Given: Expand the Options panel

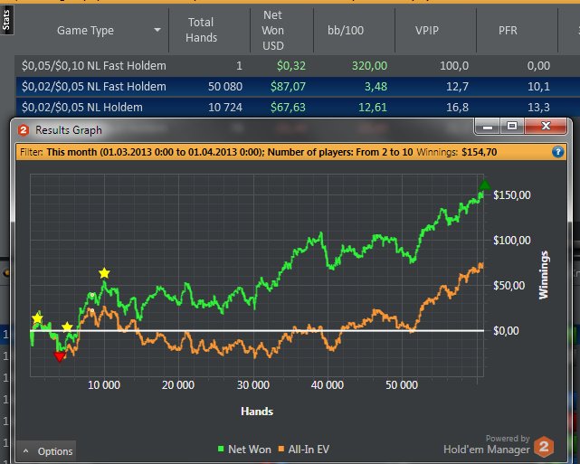Looking at the screenshot, I should 46,451.
